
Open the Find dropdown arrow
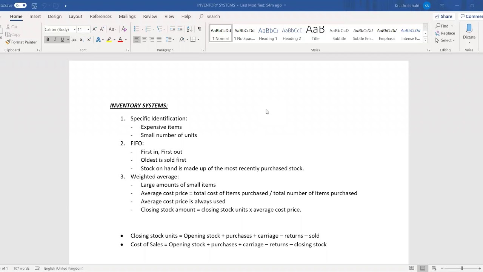(452, 26)
